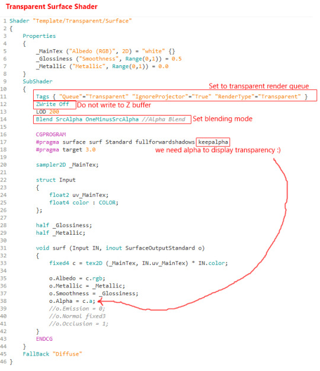Viewport: 320px width, 371px height.
Task: Click the #pragma target 3.0 line
Action: click(66, 149)
